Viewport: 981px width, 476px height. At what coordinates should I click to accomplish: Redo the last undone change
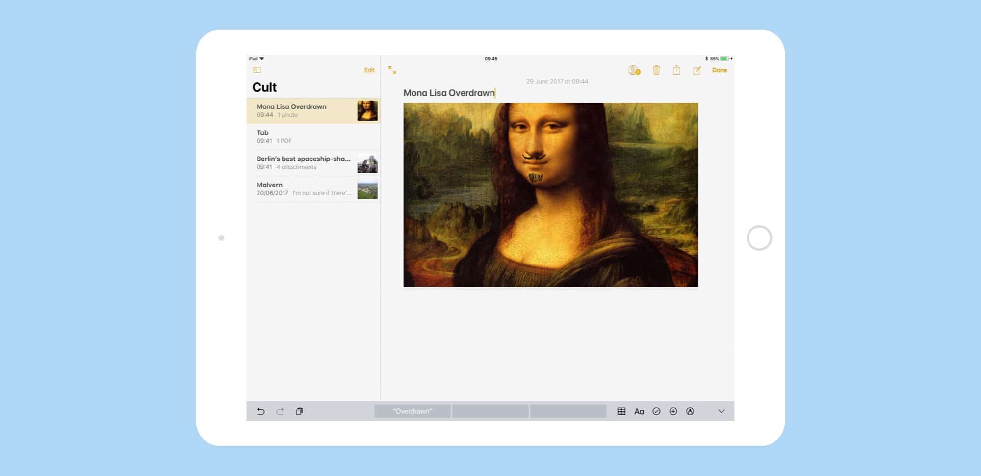(280, 411)
